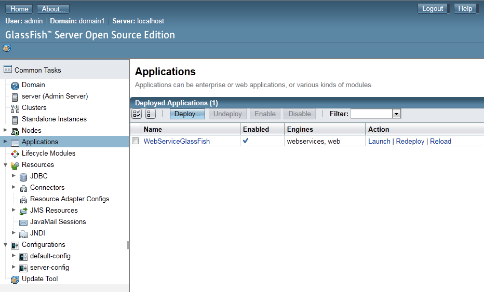Click the Reload action link

pos(440,141)
